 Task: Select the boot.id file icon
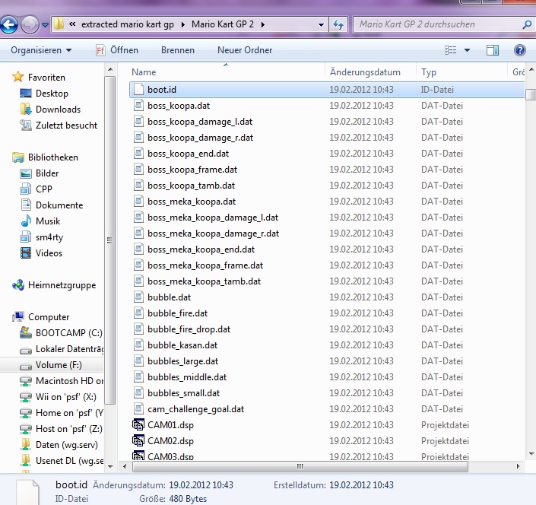(x=138, y=90)
